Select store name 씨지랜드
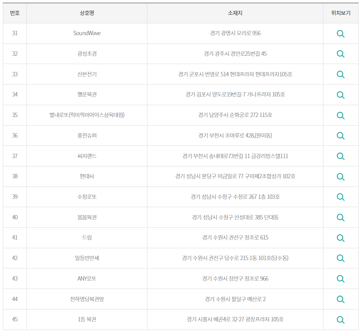The image size is (361, 332). click(x=87, y=156)
